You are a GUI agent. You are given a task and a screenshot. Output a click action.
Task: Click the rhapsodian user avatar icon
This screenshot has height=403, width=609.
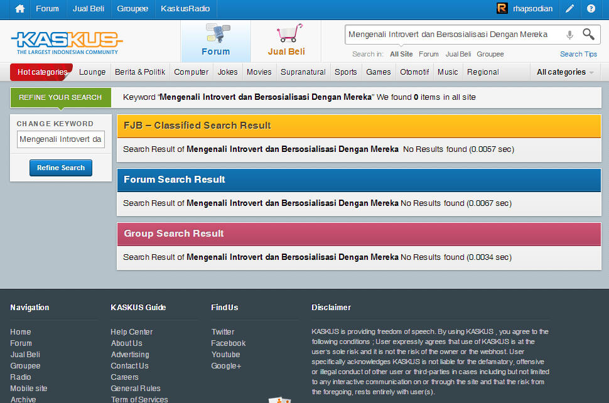pos(502,9)
